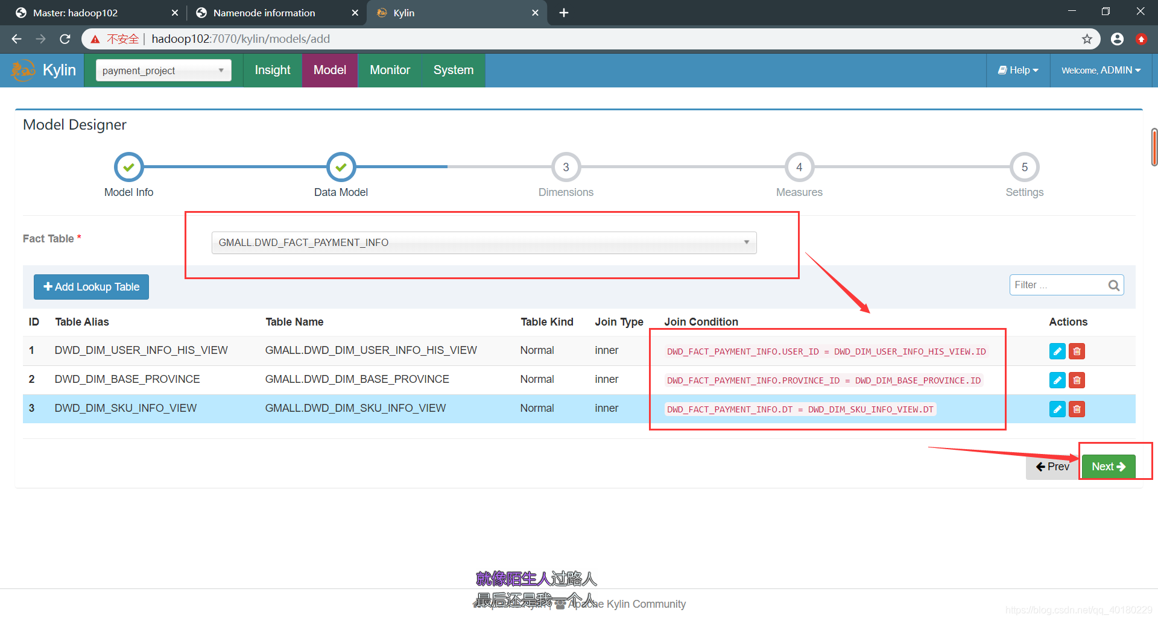The width and height of the screenshot is (1158, 621).
Task: Open the System tab
Action: click(x=454, y=71)
